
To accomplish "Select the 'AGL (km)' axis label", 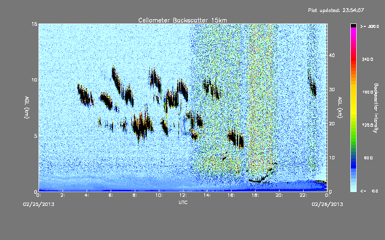I will tap(27, 108).
